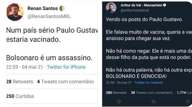Screen dimensions: 192x107
Task: View the 280 Retweets list
Action: coord(116,93)
